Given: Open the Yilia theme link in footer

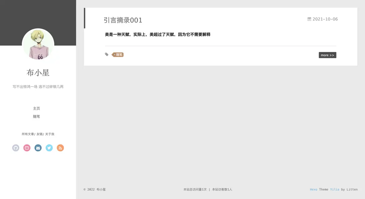Looking at the screenshot, I should [334, 189].
